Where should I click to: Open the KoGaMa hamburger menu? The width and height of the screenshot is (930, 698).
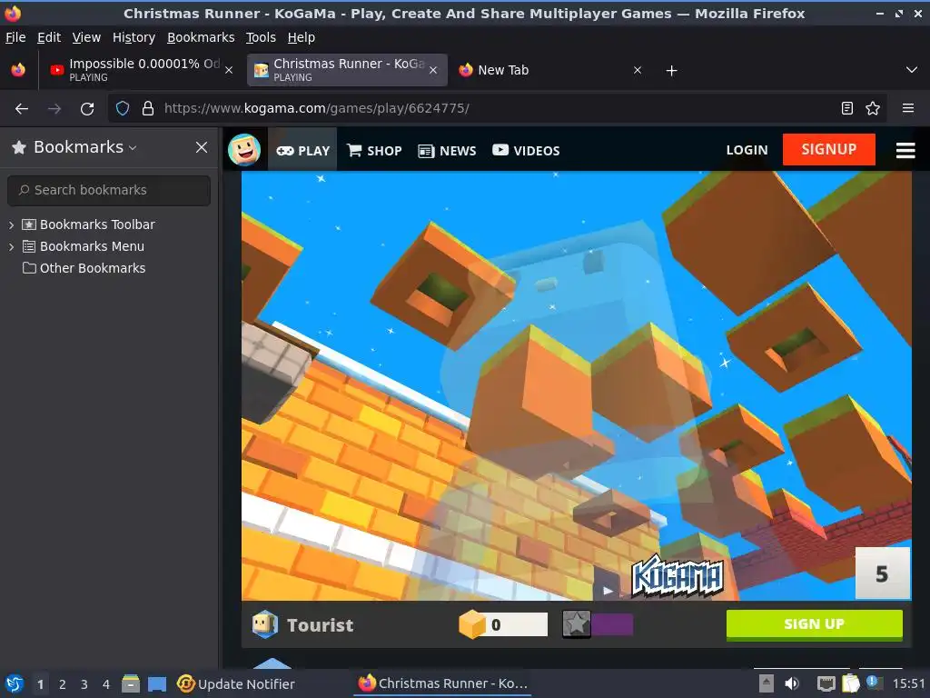point(905,151)
